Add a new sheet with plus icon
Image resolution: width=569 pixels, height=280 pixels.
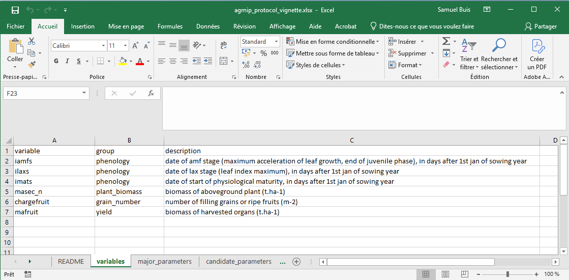[x=296, y=262]
